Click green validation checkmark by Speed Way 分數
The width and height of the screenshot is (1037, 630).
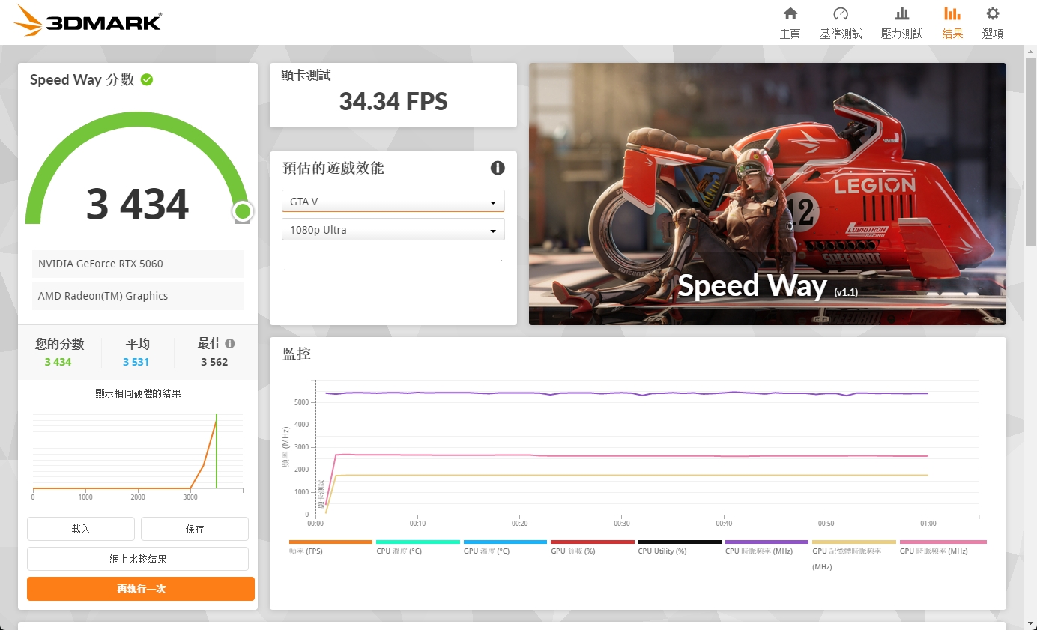pyautogui.click(x=147, y=79)
